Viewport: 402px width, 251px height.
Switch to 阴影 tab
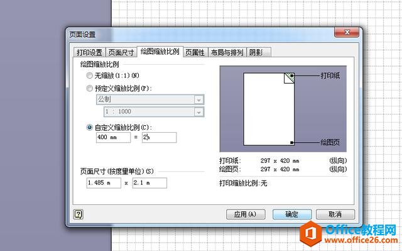pos(258,52)
